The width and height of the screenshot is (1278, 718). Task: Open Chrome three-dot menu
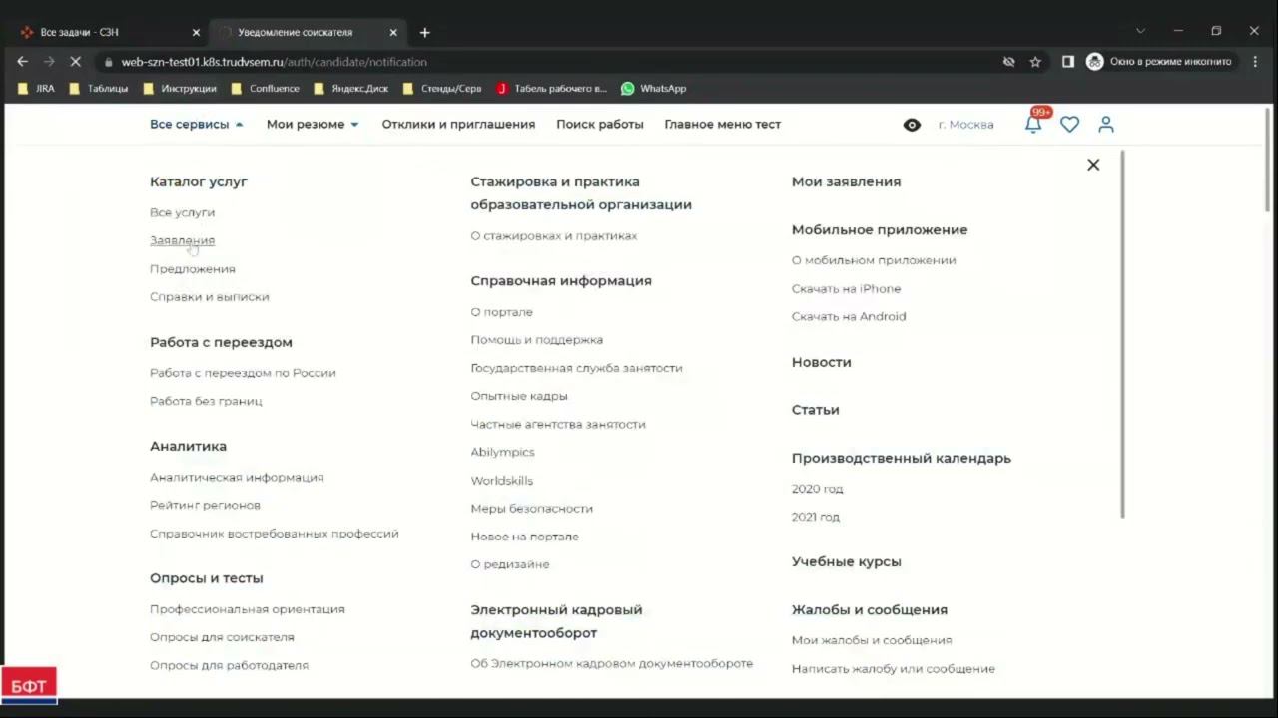click(1255, 61)
